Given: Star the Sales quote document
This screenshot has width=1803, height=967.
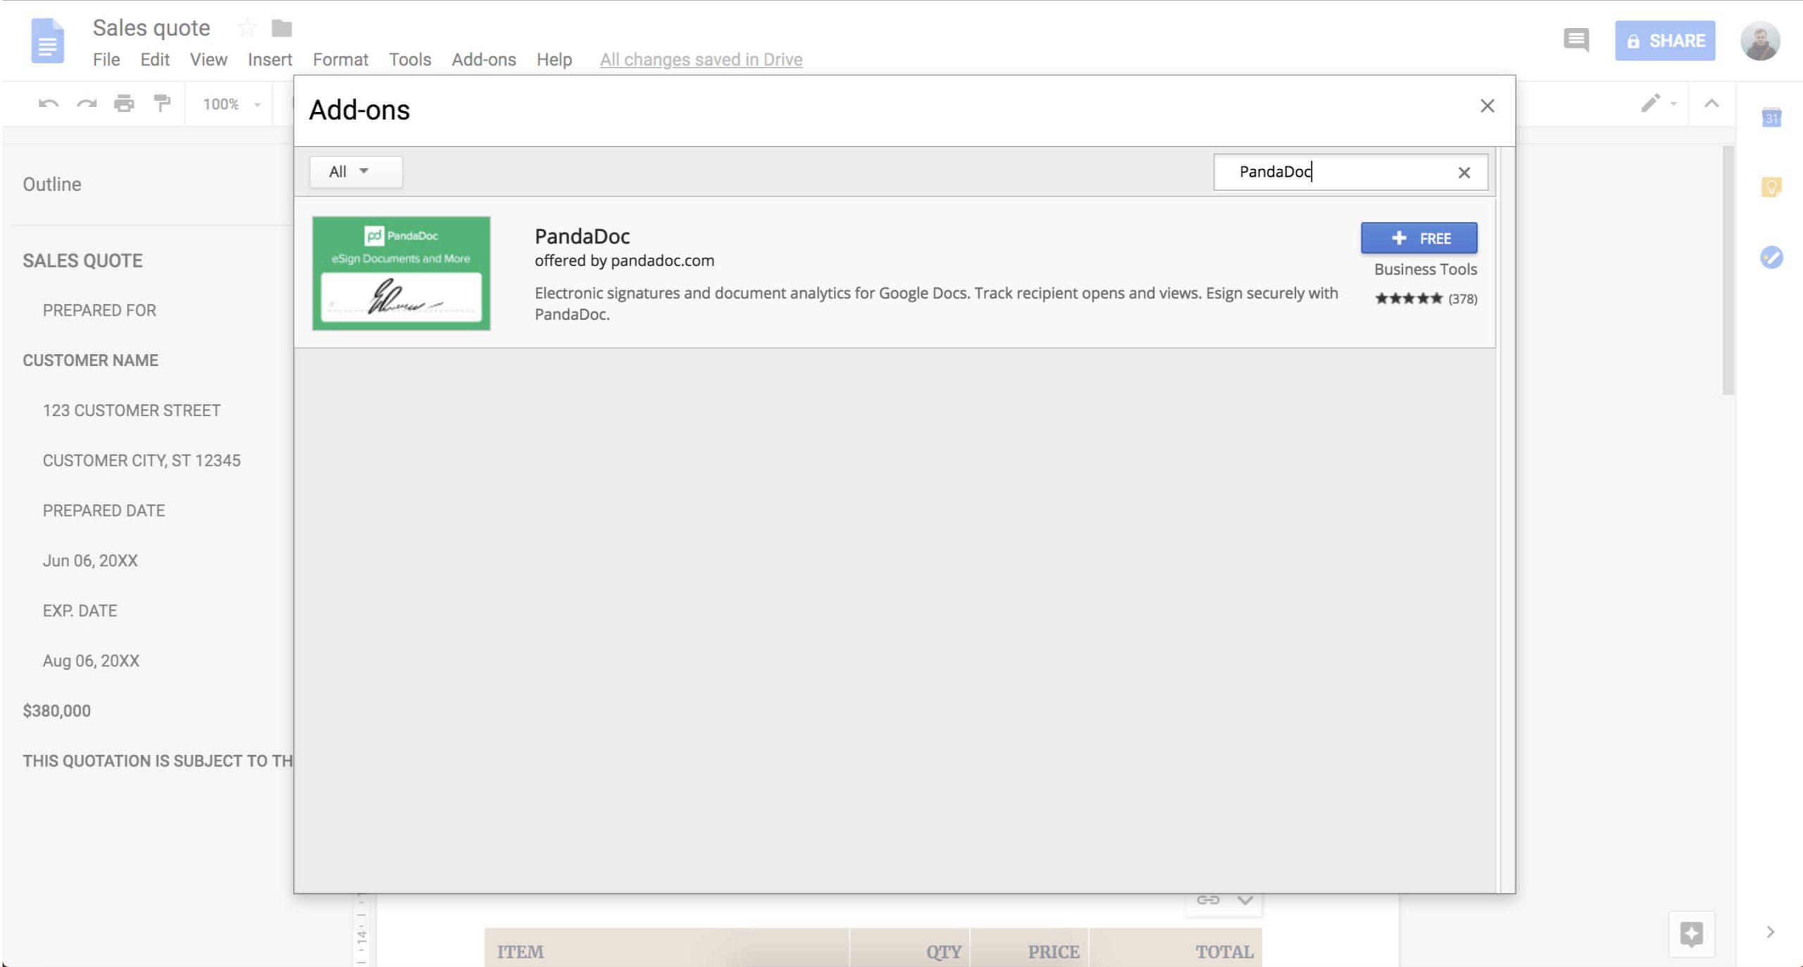Looking at the screenshot, I should coord(247,28).
